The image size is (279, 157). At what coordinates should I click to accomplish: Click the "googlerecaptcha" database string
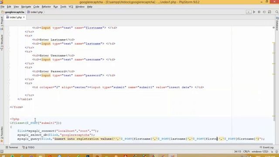coord(75,135)
